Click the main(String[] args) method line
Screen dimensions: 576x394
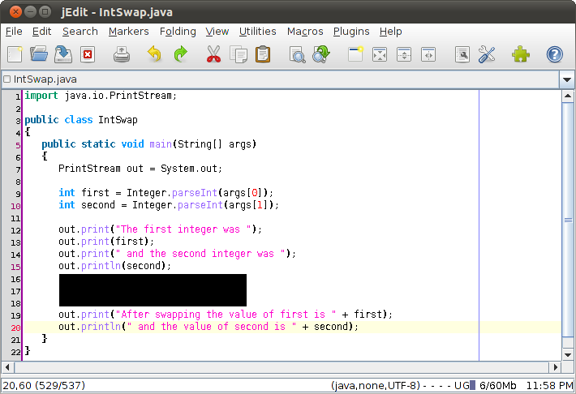(x=148, y=144)
